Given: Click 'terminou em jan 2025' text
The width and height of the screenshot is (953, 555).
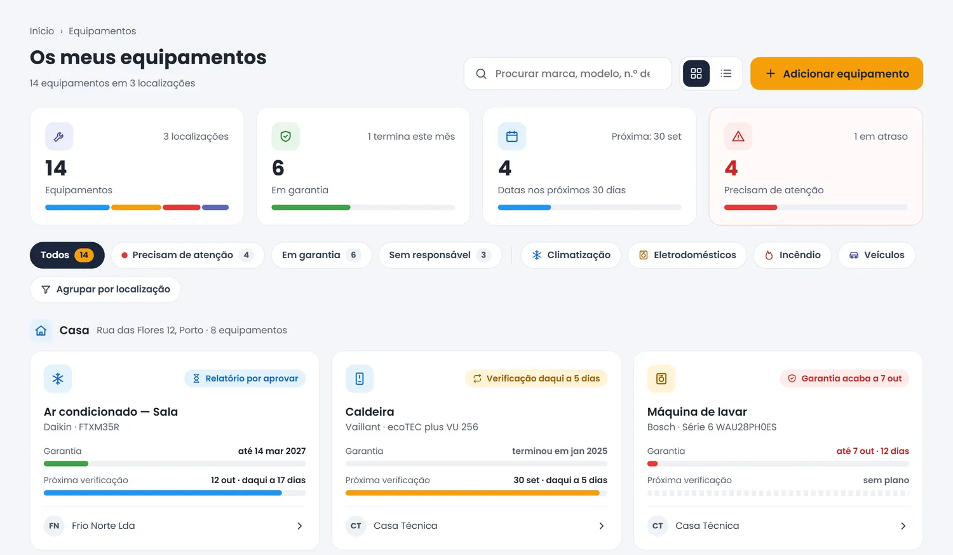Looking at the screenshot, I should pos(560,451).
